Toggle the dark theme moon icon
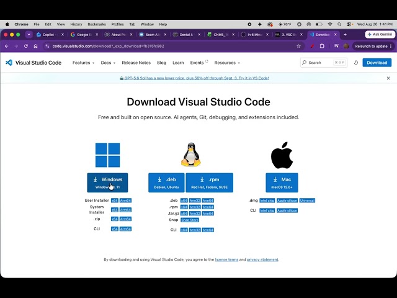 pyautogui.click(x=355, y=63)
